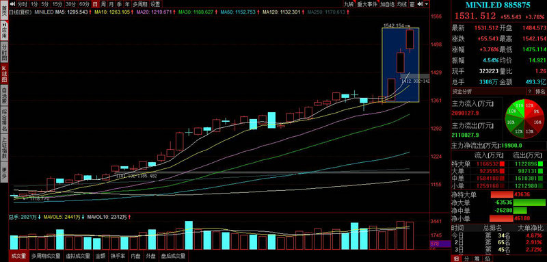Open the 自选股 sidebar tab
Screen dimensions: 547x262
tap(5, 96)
